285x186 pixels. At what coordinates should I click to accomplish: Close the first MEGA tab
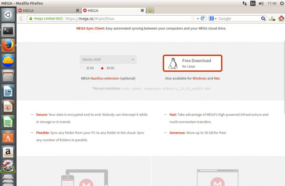(x=77, y=10)
